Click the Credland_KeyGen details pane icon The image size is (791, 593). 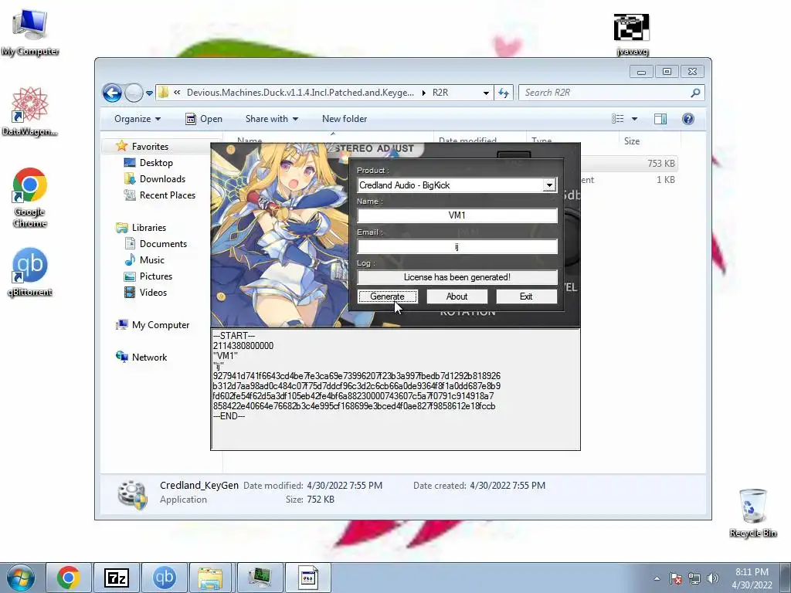[x=132, y=493]
